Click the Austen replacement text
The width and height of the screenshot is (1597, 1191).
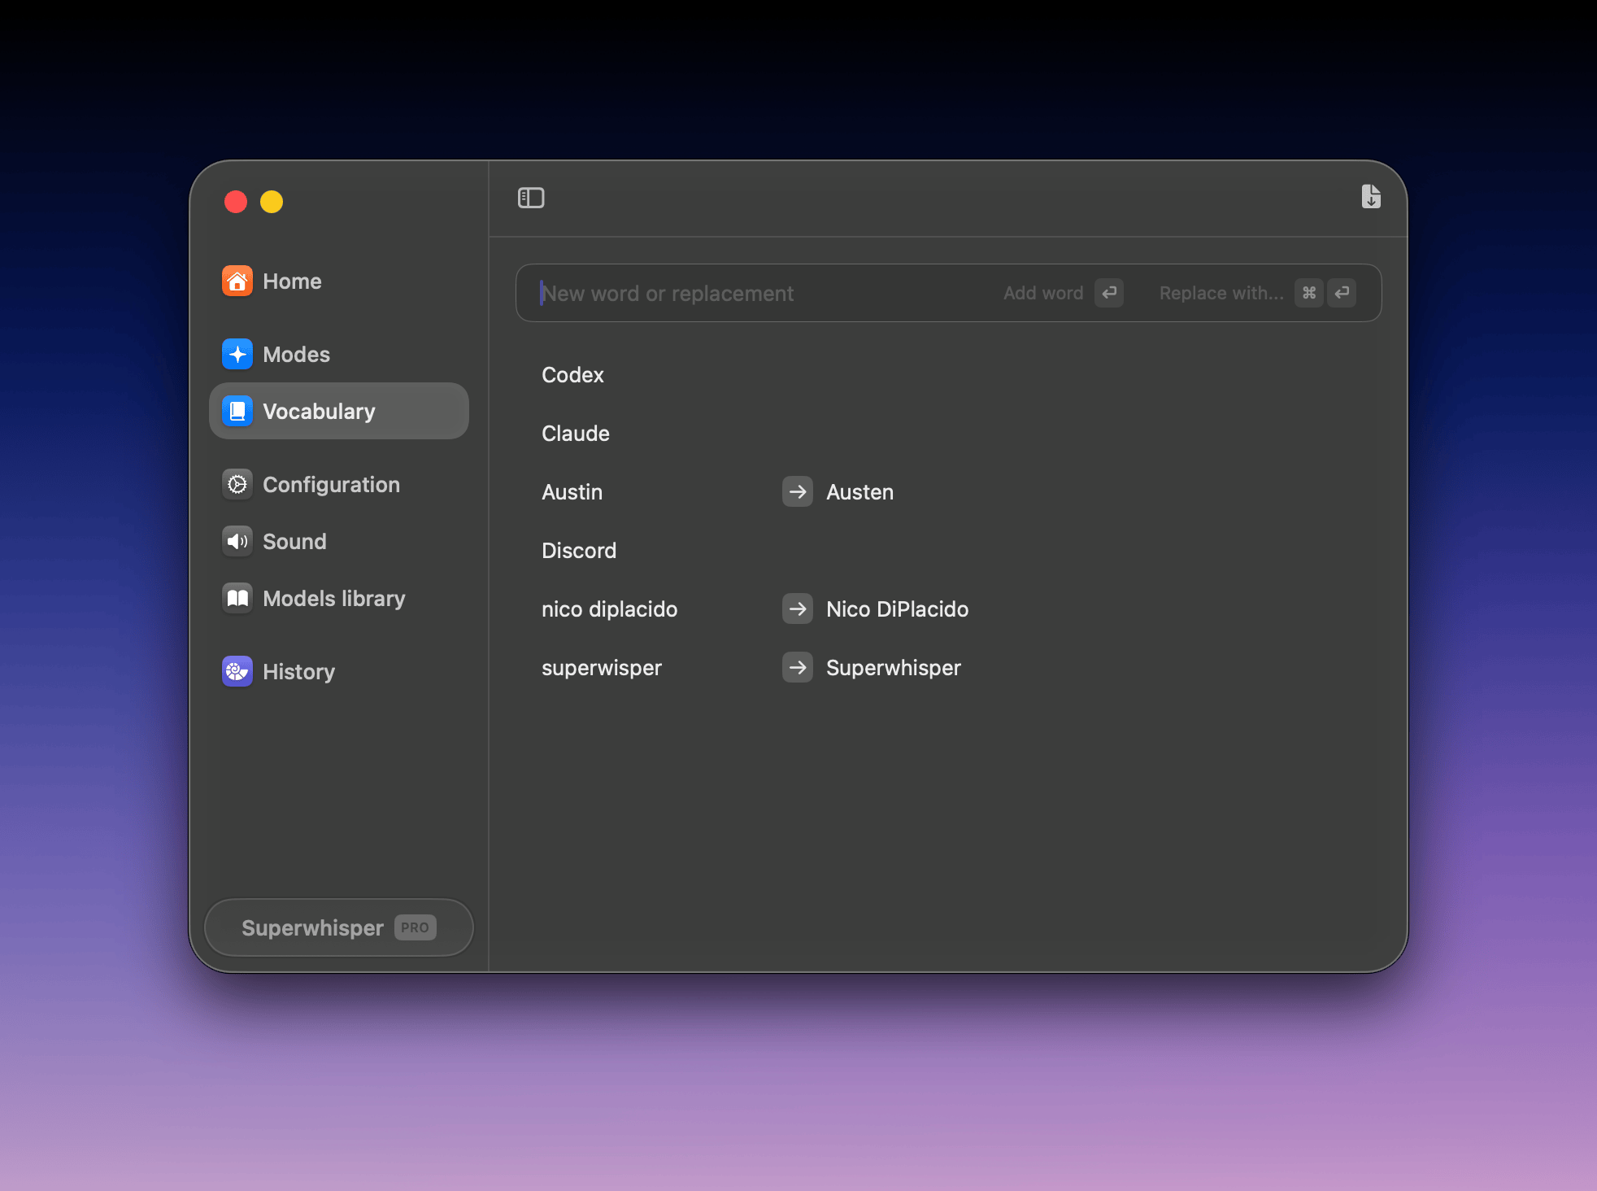click(x=860, y=492)
